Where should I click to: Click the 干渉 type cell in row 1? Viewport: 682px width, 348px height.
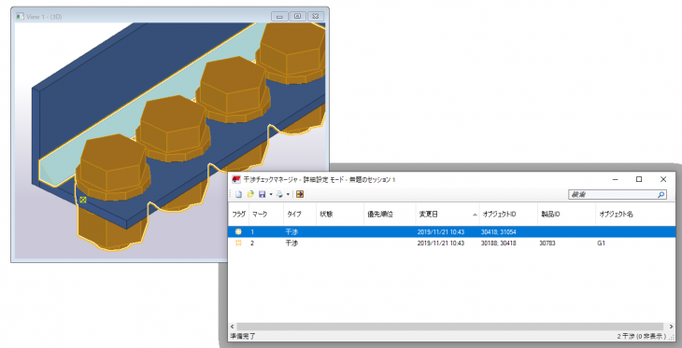coord(291,232)
